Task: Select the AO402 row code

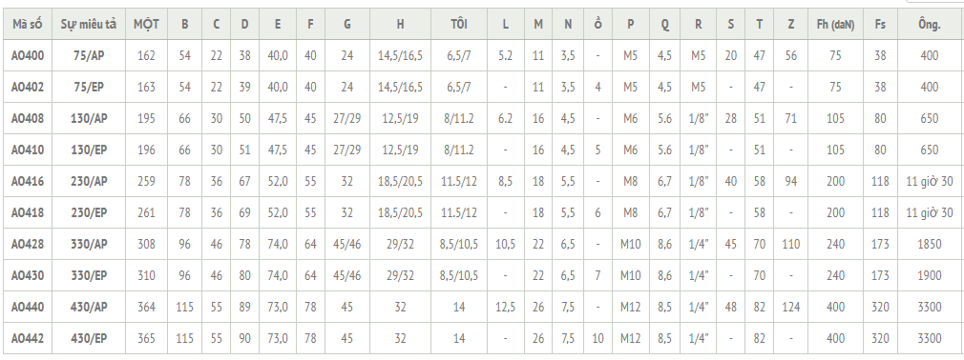Action: (x=28, y=87)
